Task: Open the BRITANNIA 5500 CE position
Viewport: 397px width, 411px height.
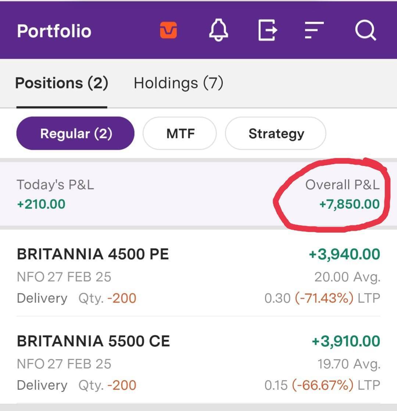Action: coord(93,342)
